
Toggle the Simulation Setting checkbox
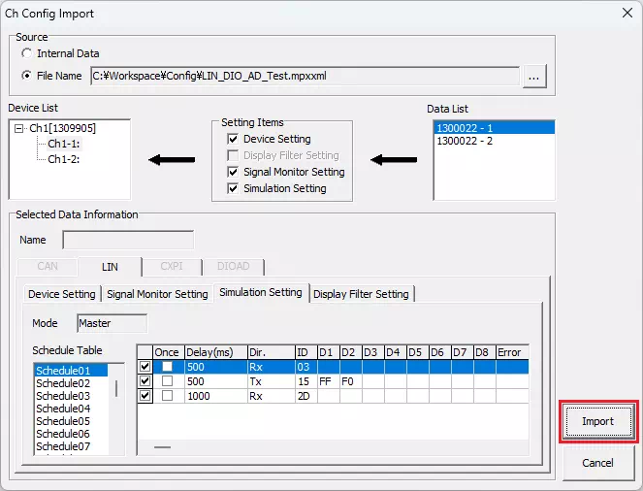tap(233, 188)
